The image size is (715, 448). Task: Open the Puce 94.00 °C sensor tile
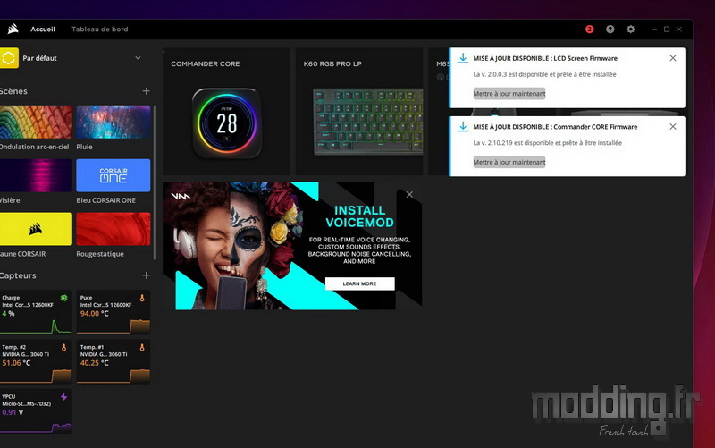click(114, 312)
